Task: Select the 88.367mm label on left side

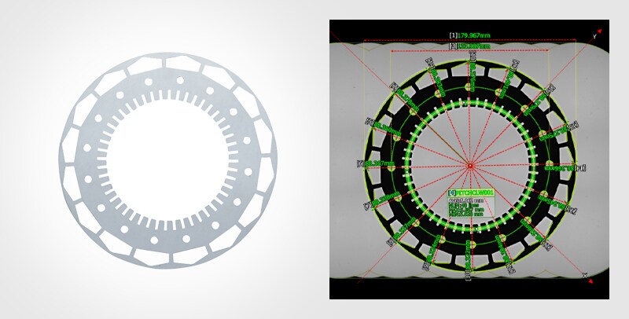Action: point(376,163)
